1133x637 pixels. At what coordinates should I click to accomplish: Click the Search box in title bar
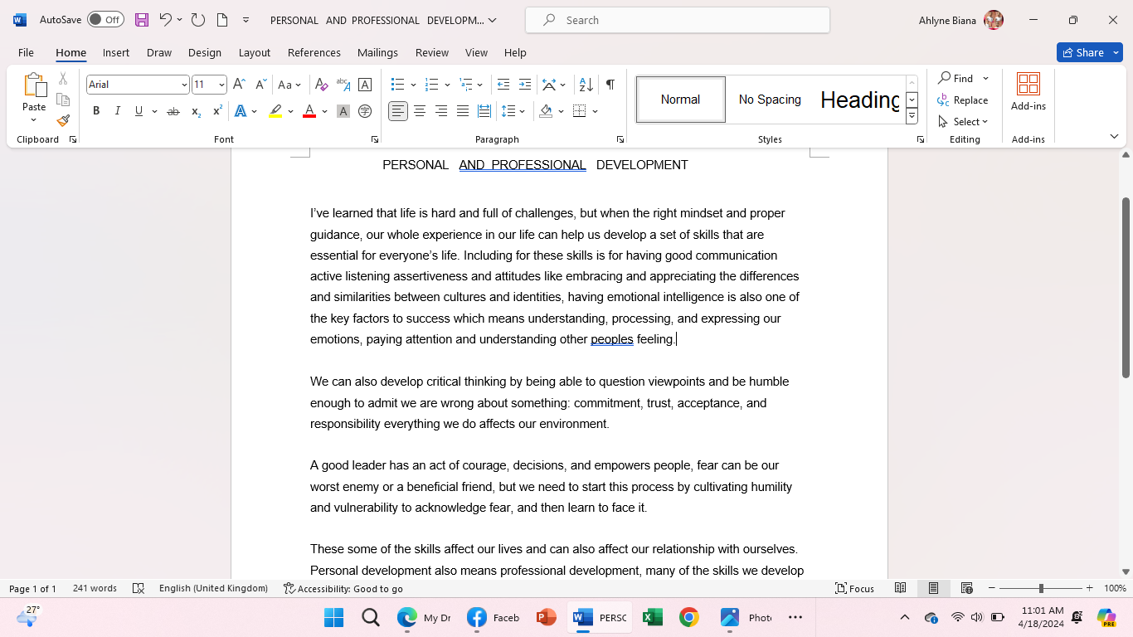coord(678,20)
